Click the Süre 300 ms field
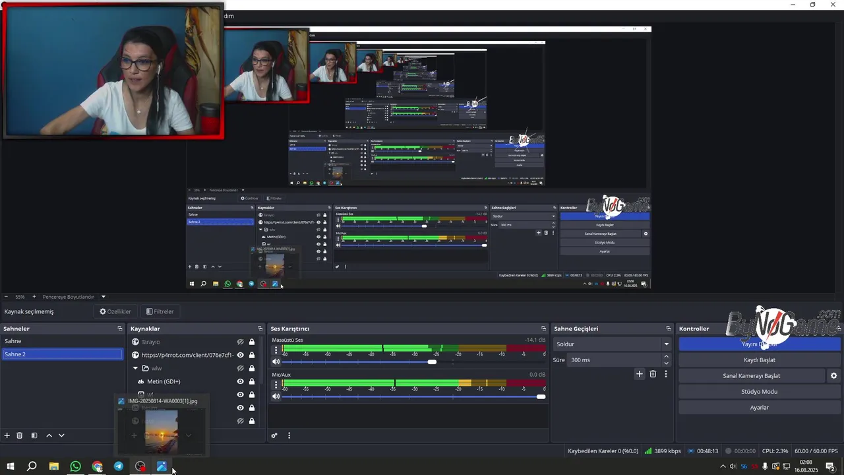Image resolution: width=844 pixels, height=475 pixels. coord(614,360)
